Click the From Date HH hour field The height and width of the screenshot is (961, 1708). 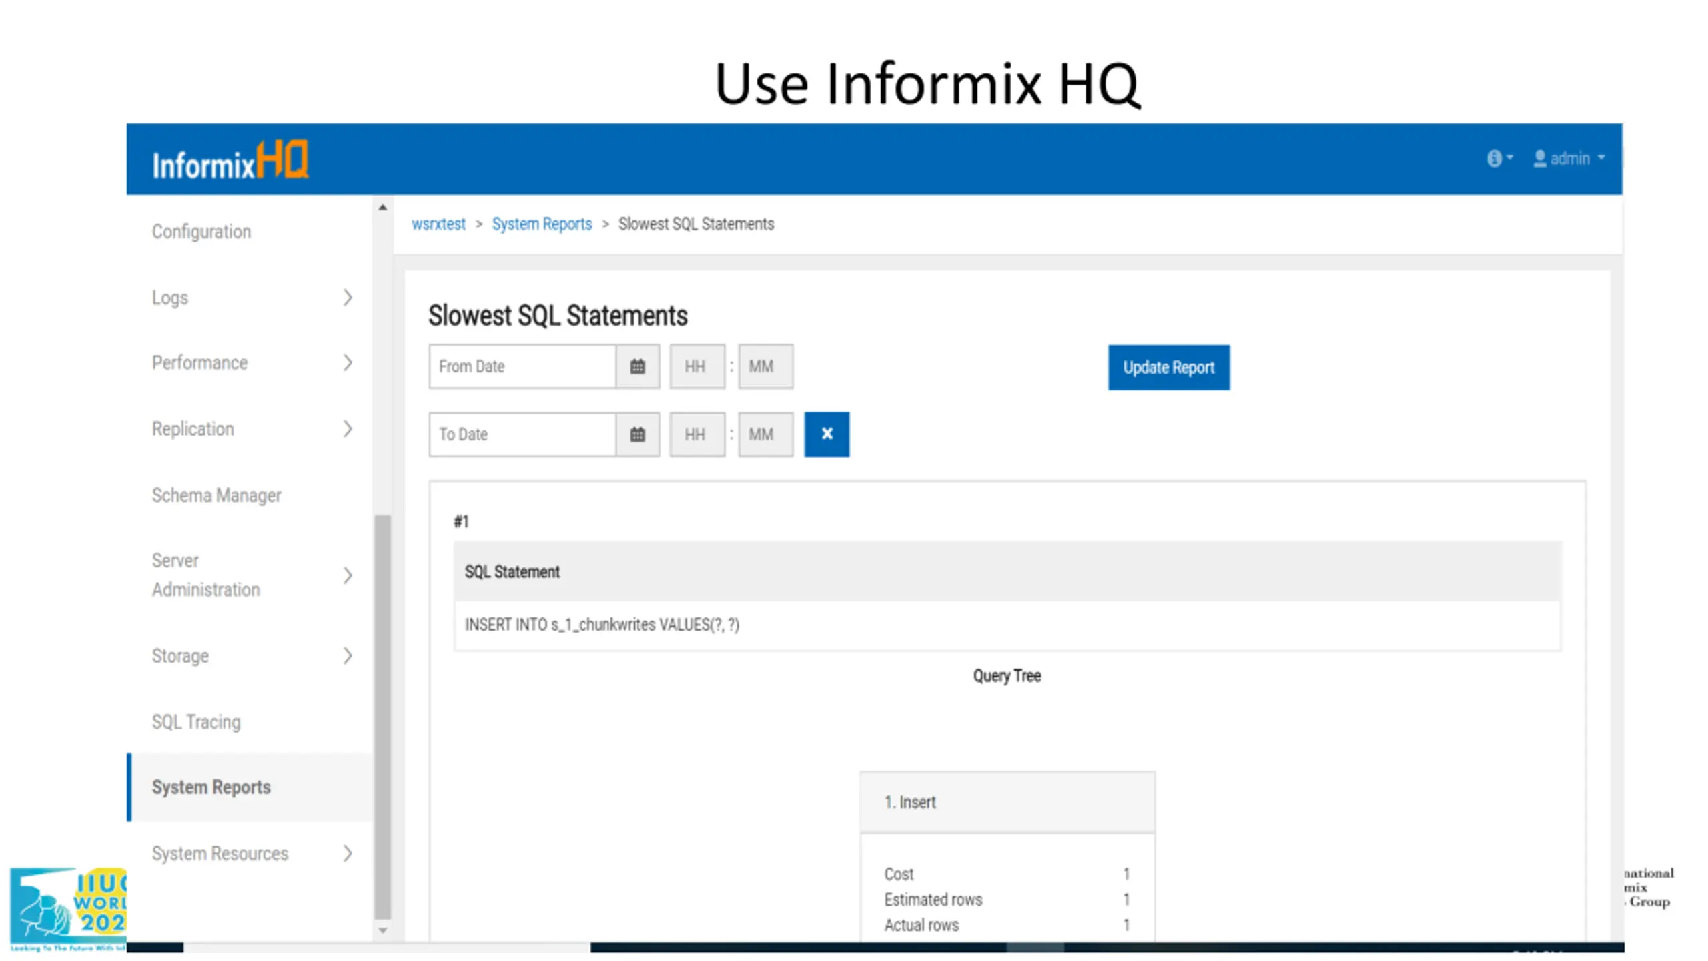click(x=697, y=366)
